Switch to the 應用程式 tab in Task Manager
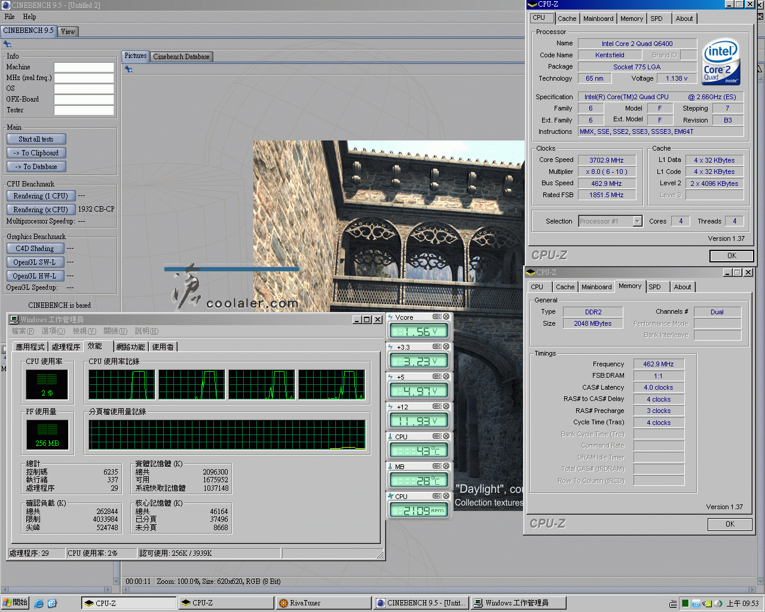The width and height of the screenshot is (765, 612). [x=30, y=347]
